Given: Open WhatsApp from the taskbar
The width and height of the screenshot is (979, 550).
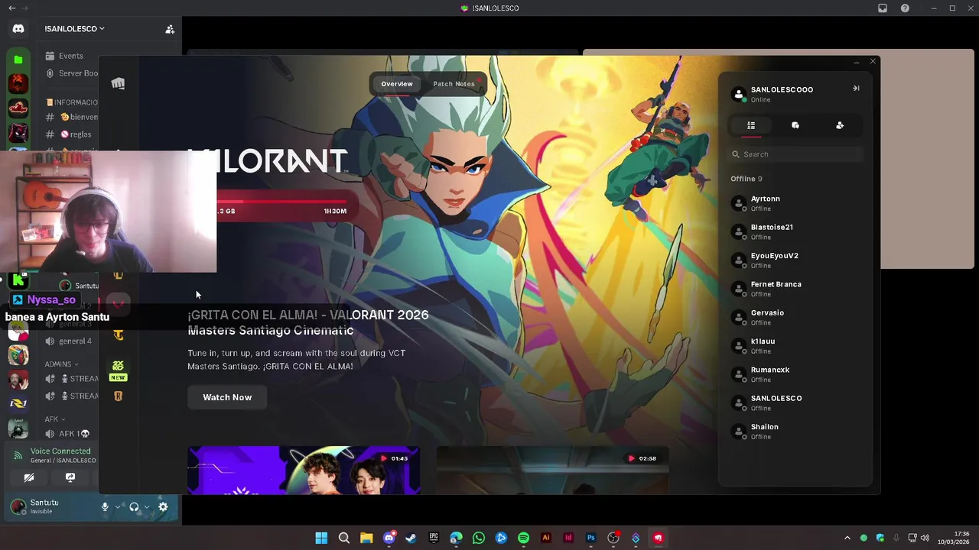Looking at the screenshot, I should 479,538.
